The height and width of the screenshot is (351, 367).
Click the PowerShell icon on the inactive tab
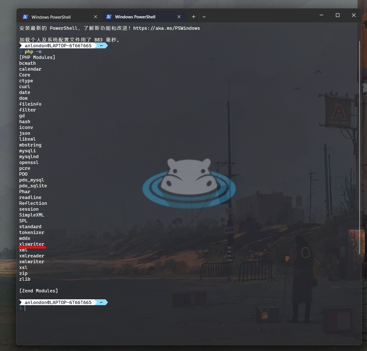pyautogui.click(x=25, y=17)
